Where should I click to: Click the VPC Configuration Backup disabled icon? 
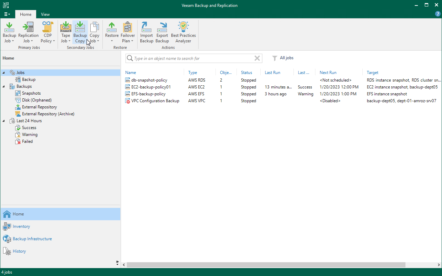(128, 101)
